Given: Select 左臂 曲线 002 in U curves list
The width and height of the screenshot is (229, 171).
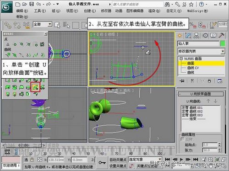Looking at the screenshot, I should pos(192,112).
